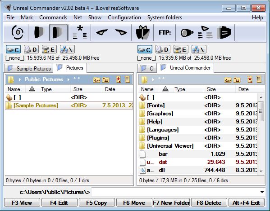Go forward with the right arrow icon
Screen dimensions: 270x211
pos(121,32)
